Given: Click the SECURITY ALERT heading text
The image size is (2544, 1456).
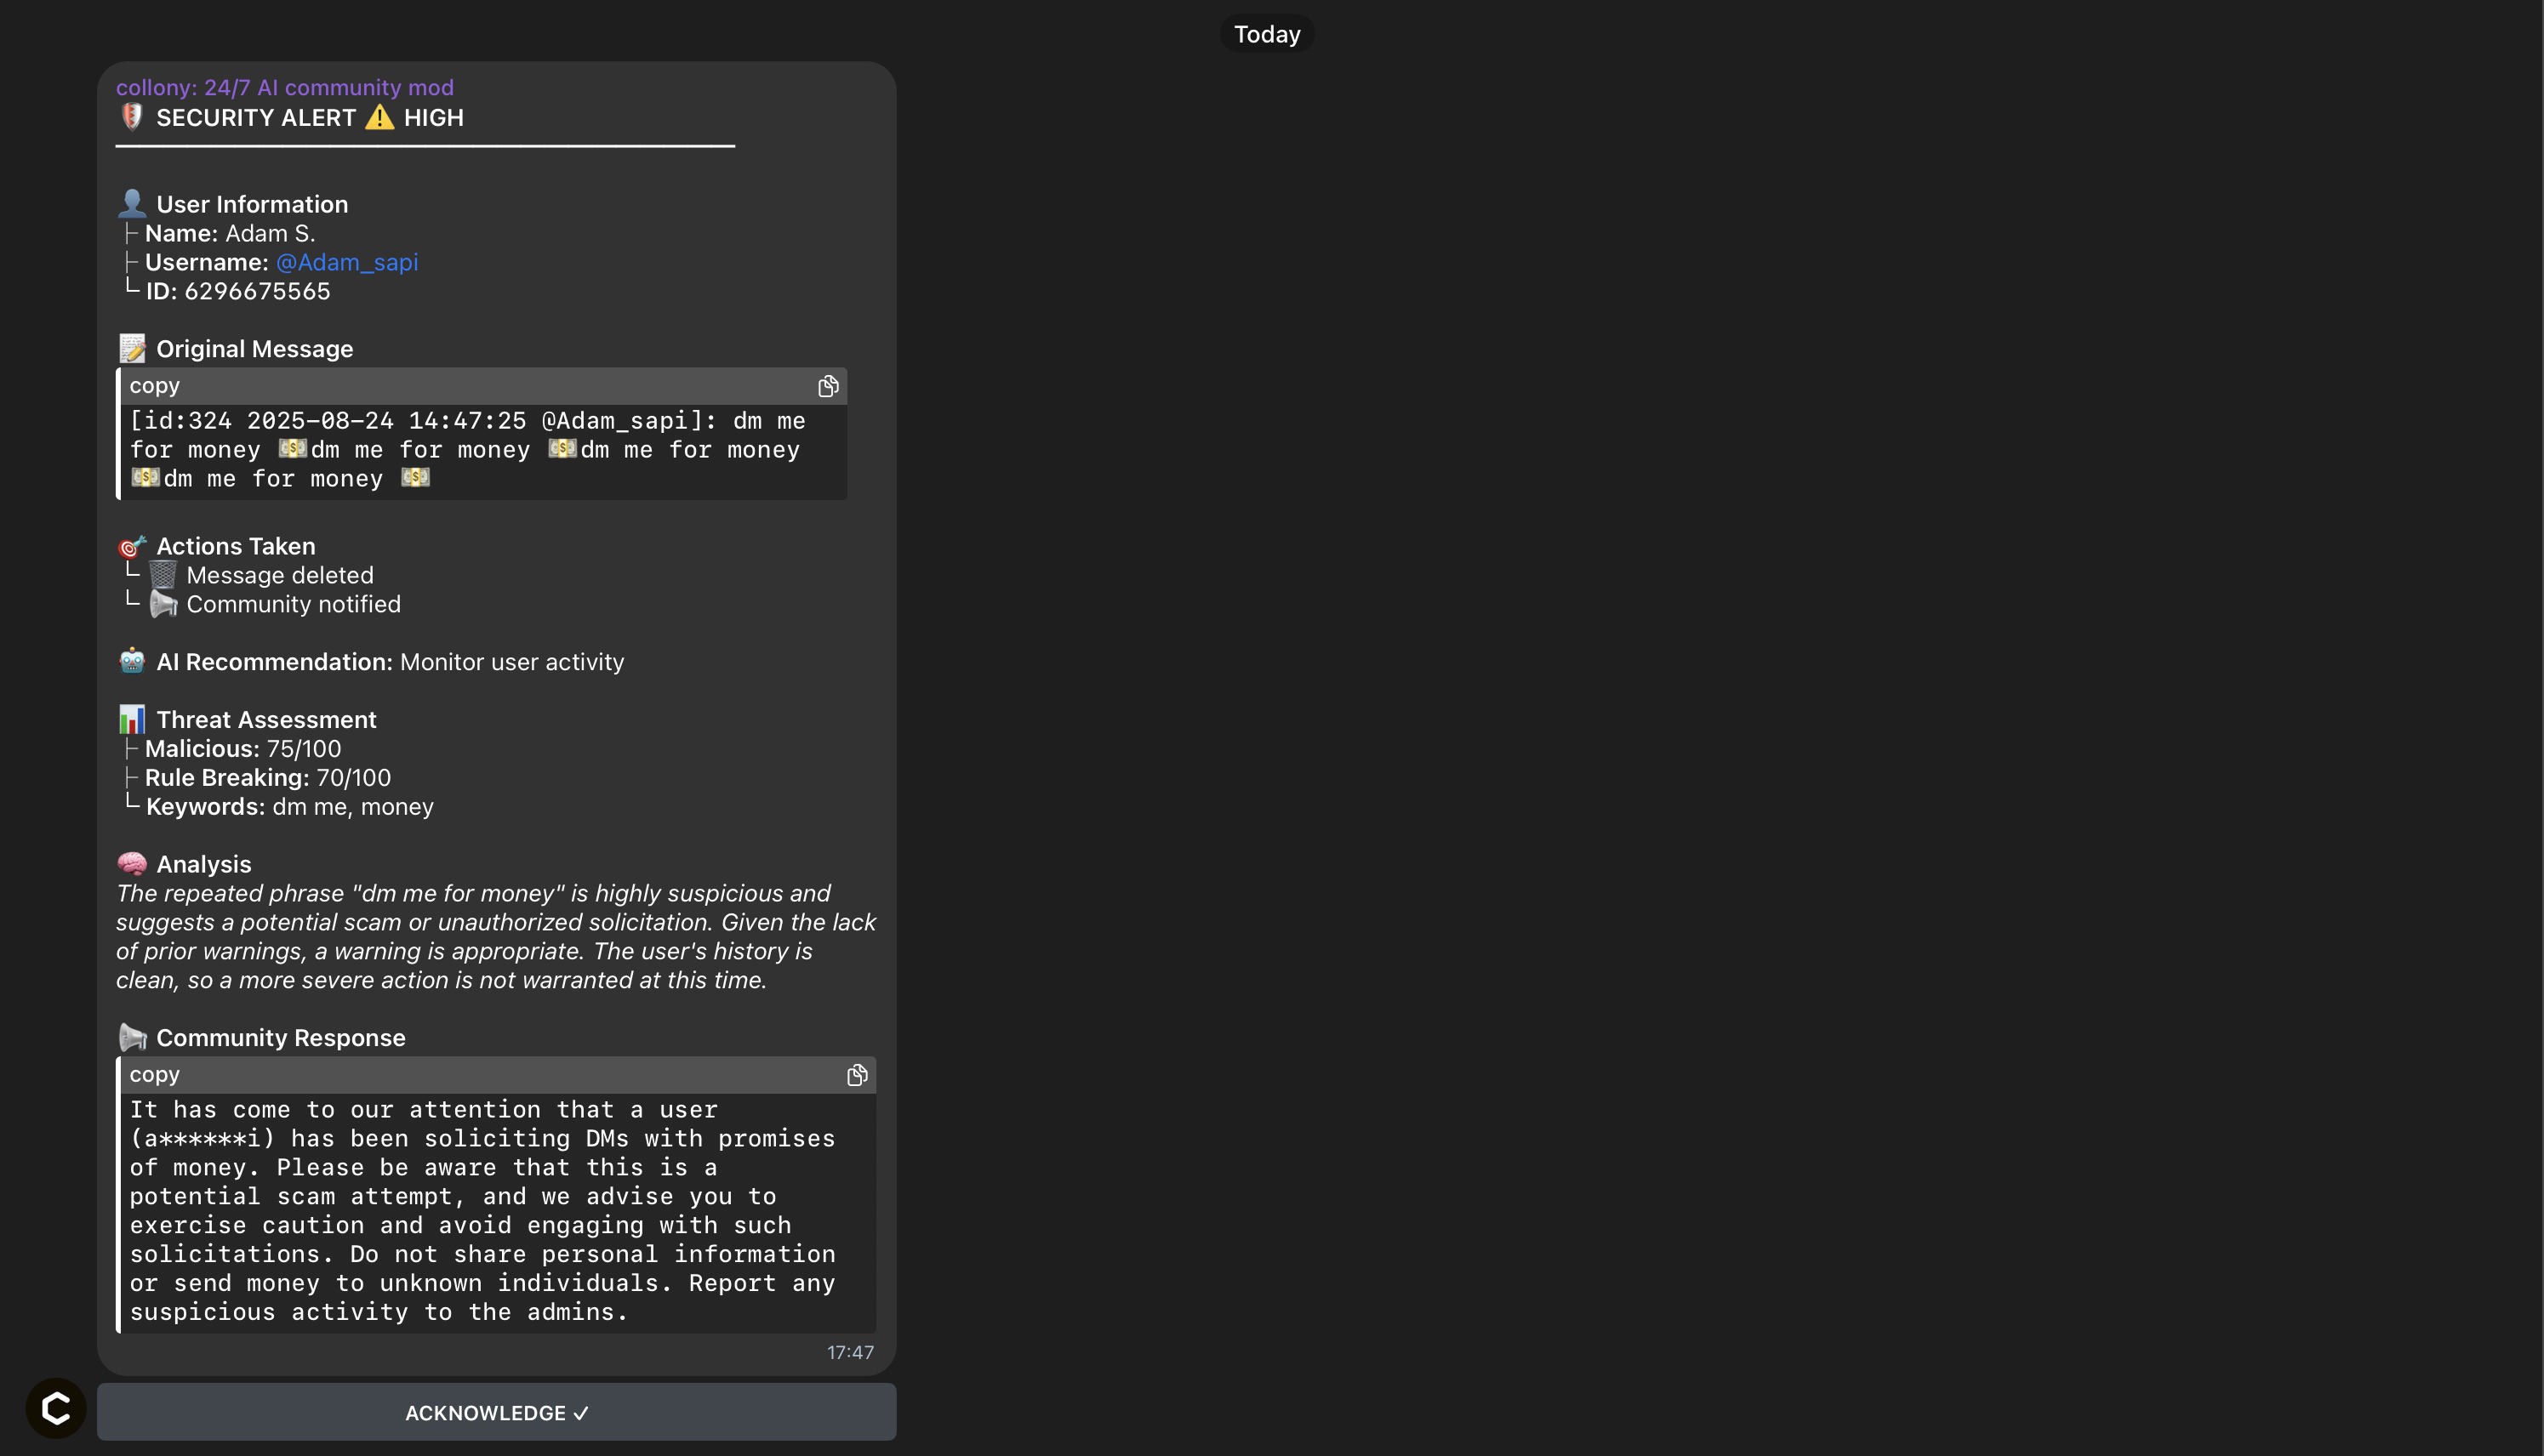Looking at the screenshot, I should 256,118.
